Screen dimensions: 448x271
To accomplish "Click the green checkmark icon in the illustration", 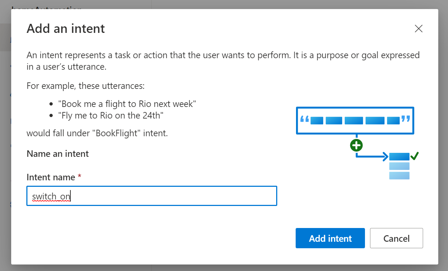I will coord(415,155).
